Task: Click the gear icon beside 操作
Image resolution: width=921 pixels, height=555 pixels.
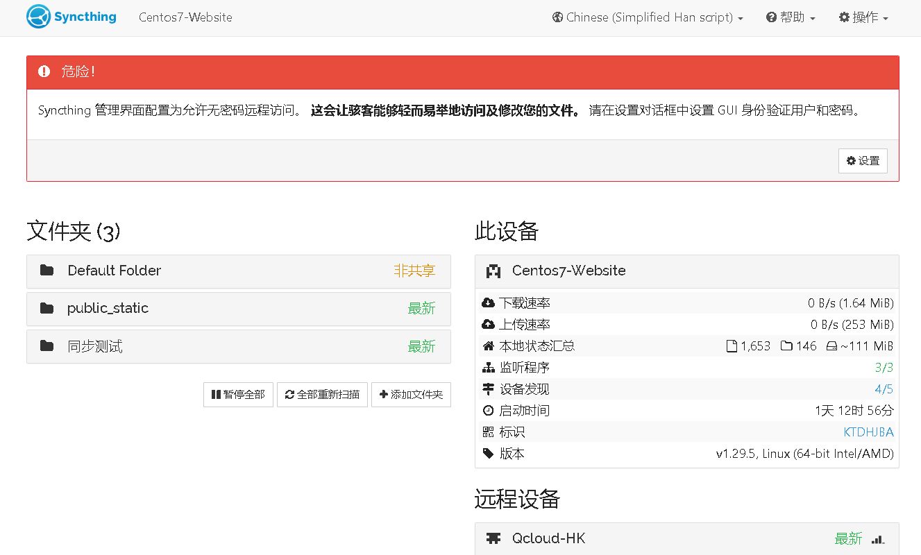Action: pyautogui.click(x=844, y=17)
